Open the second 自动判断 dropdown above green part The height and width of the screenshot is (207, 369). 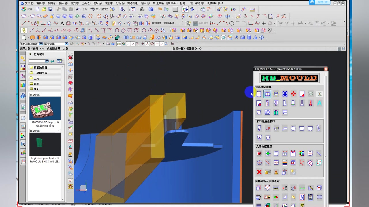(45, 131)
